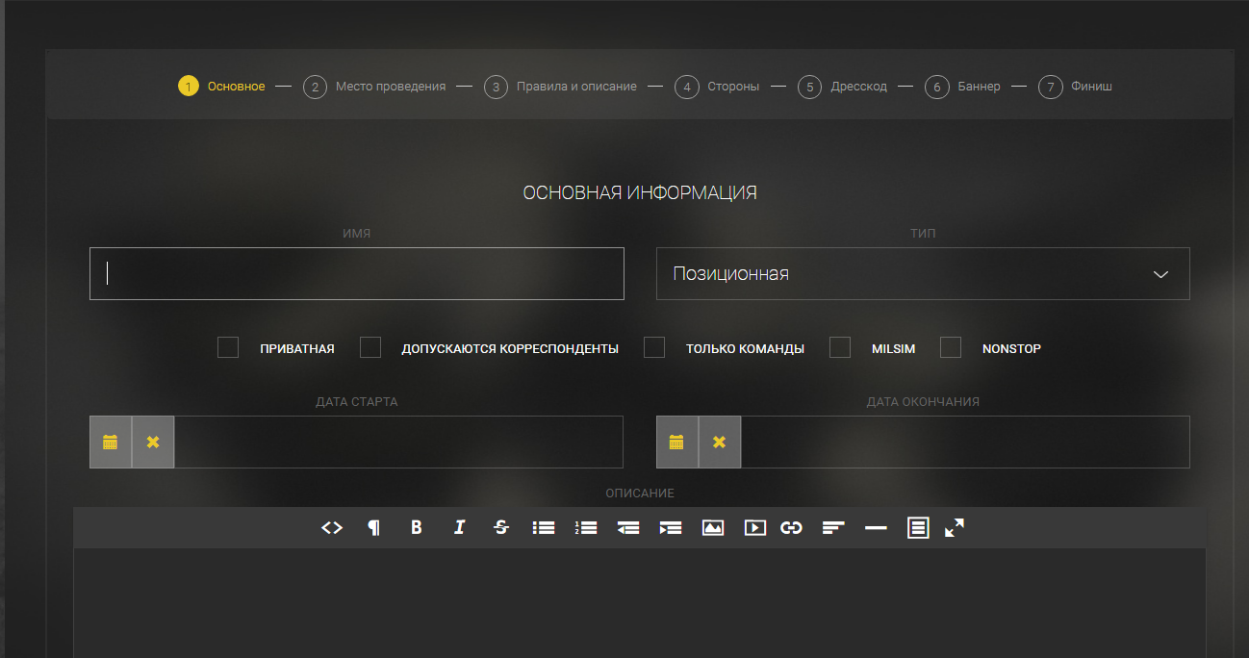Select the Дресскод step

tap(843, 87)
